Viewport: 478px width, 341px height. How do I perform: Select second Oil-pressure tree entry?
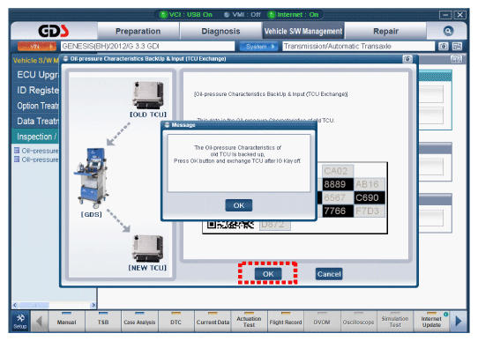coord(36,159)
